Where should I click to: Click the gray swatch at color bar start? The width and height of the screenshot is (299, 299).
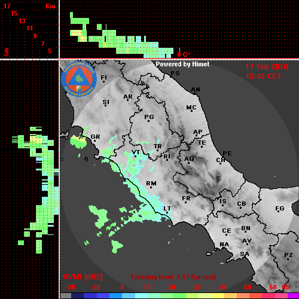(66, 295)
